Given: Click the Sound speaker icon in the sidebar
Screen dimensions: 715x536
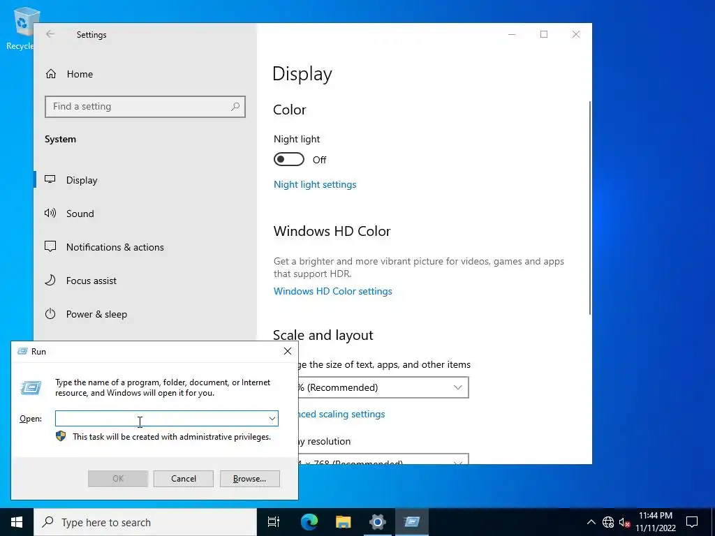Looking at the screenshot, I should point(50,213).
